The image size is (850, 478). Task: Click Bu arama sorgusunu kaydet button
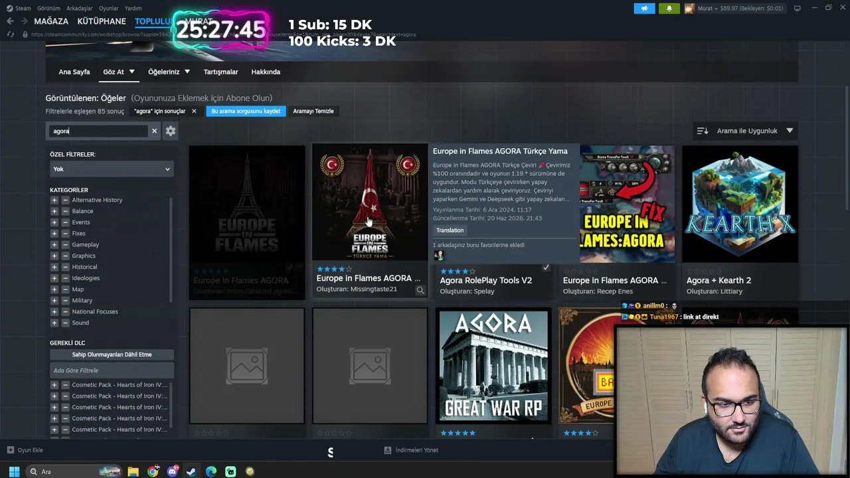tap(246, 111)
